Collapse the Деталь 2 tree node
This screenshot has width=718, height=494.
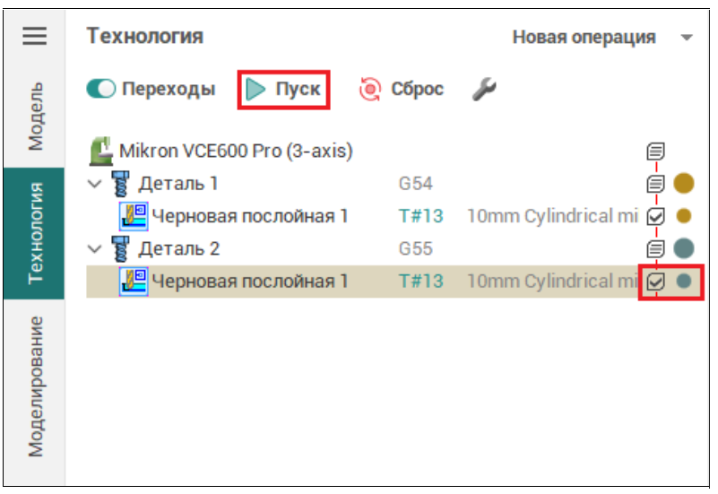[95, 249]
